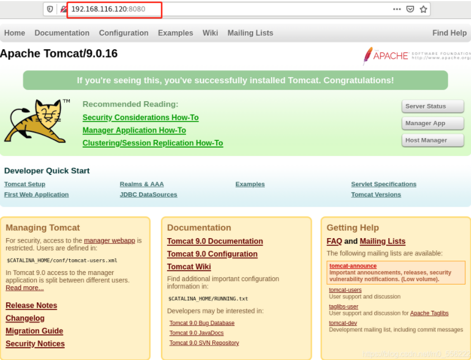
Task: Open the FAQ link
Action: (334, 241)
